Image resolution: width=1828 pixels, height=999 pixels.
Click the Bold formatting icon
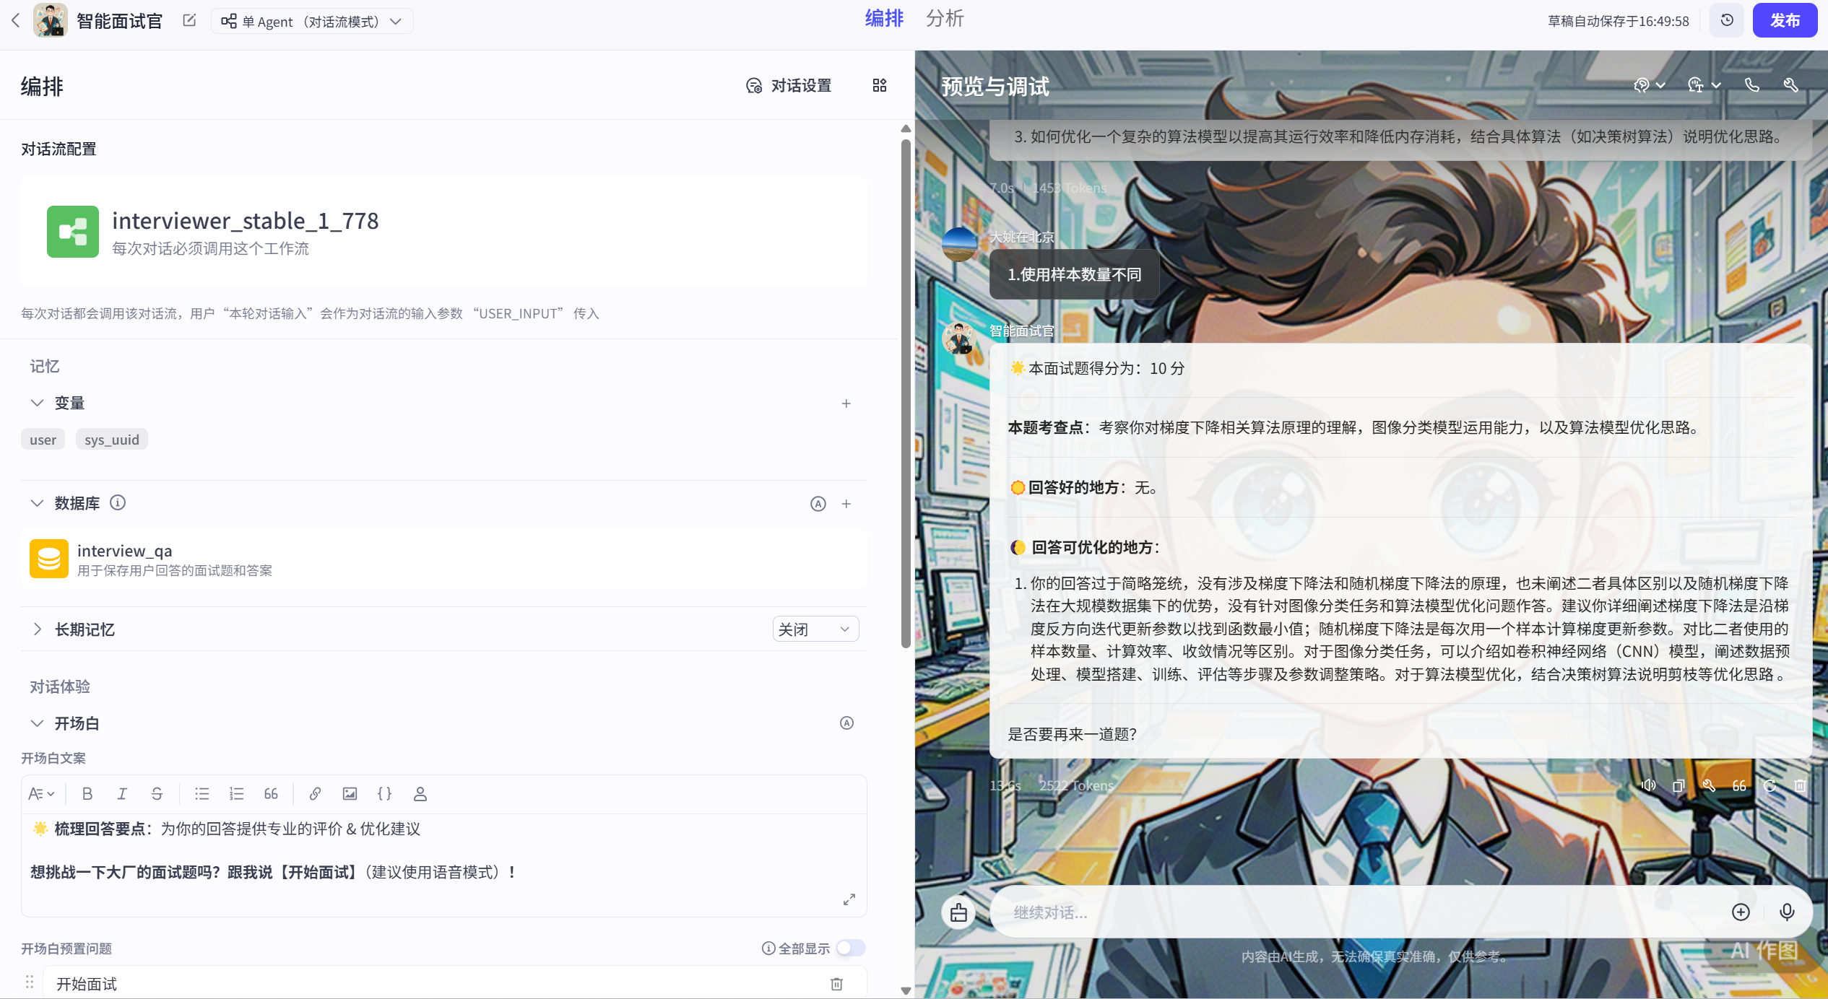pos(87,794)
